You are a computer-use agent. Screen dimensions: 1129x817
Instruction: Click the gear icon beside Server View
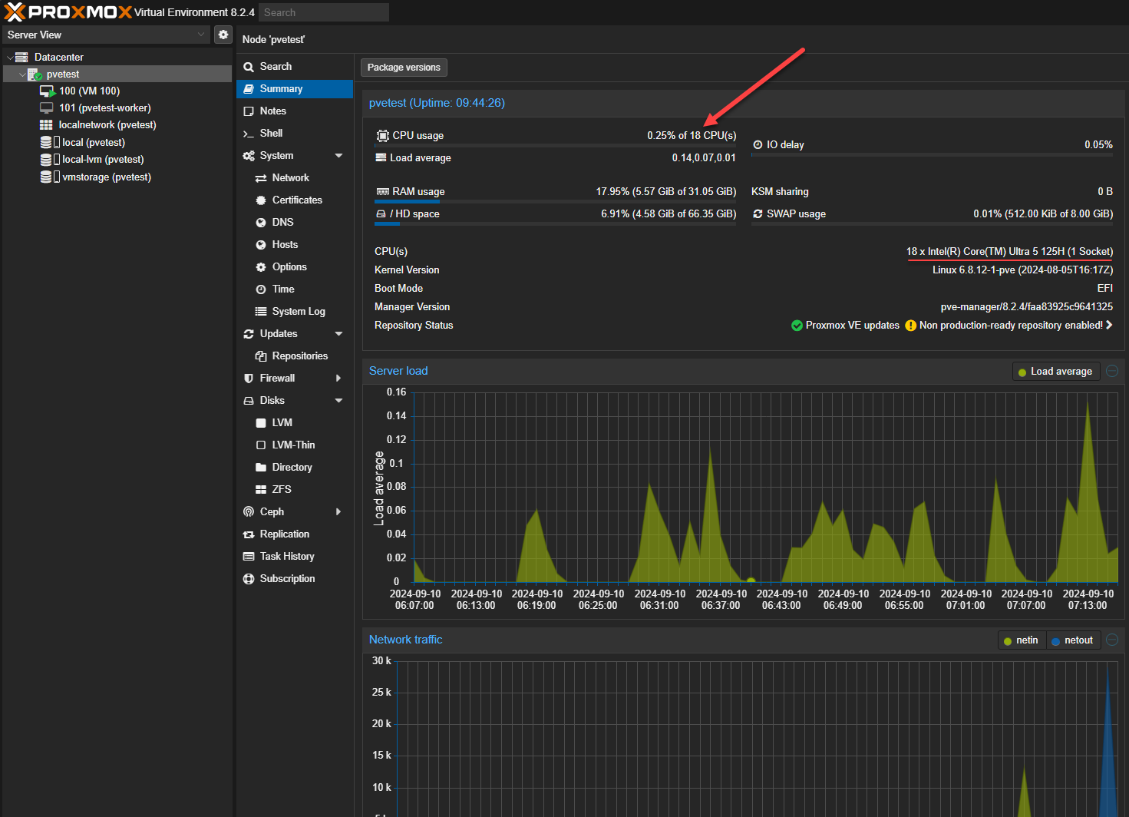[223, 35]
